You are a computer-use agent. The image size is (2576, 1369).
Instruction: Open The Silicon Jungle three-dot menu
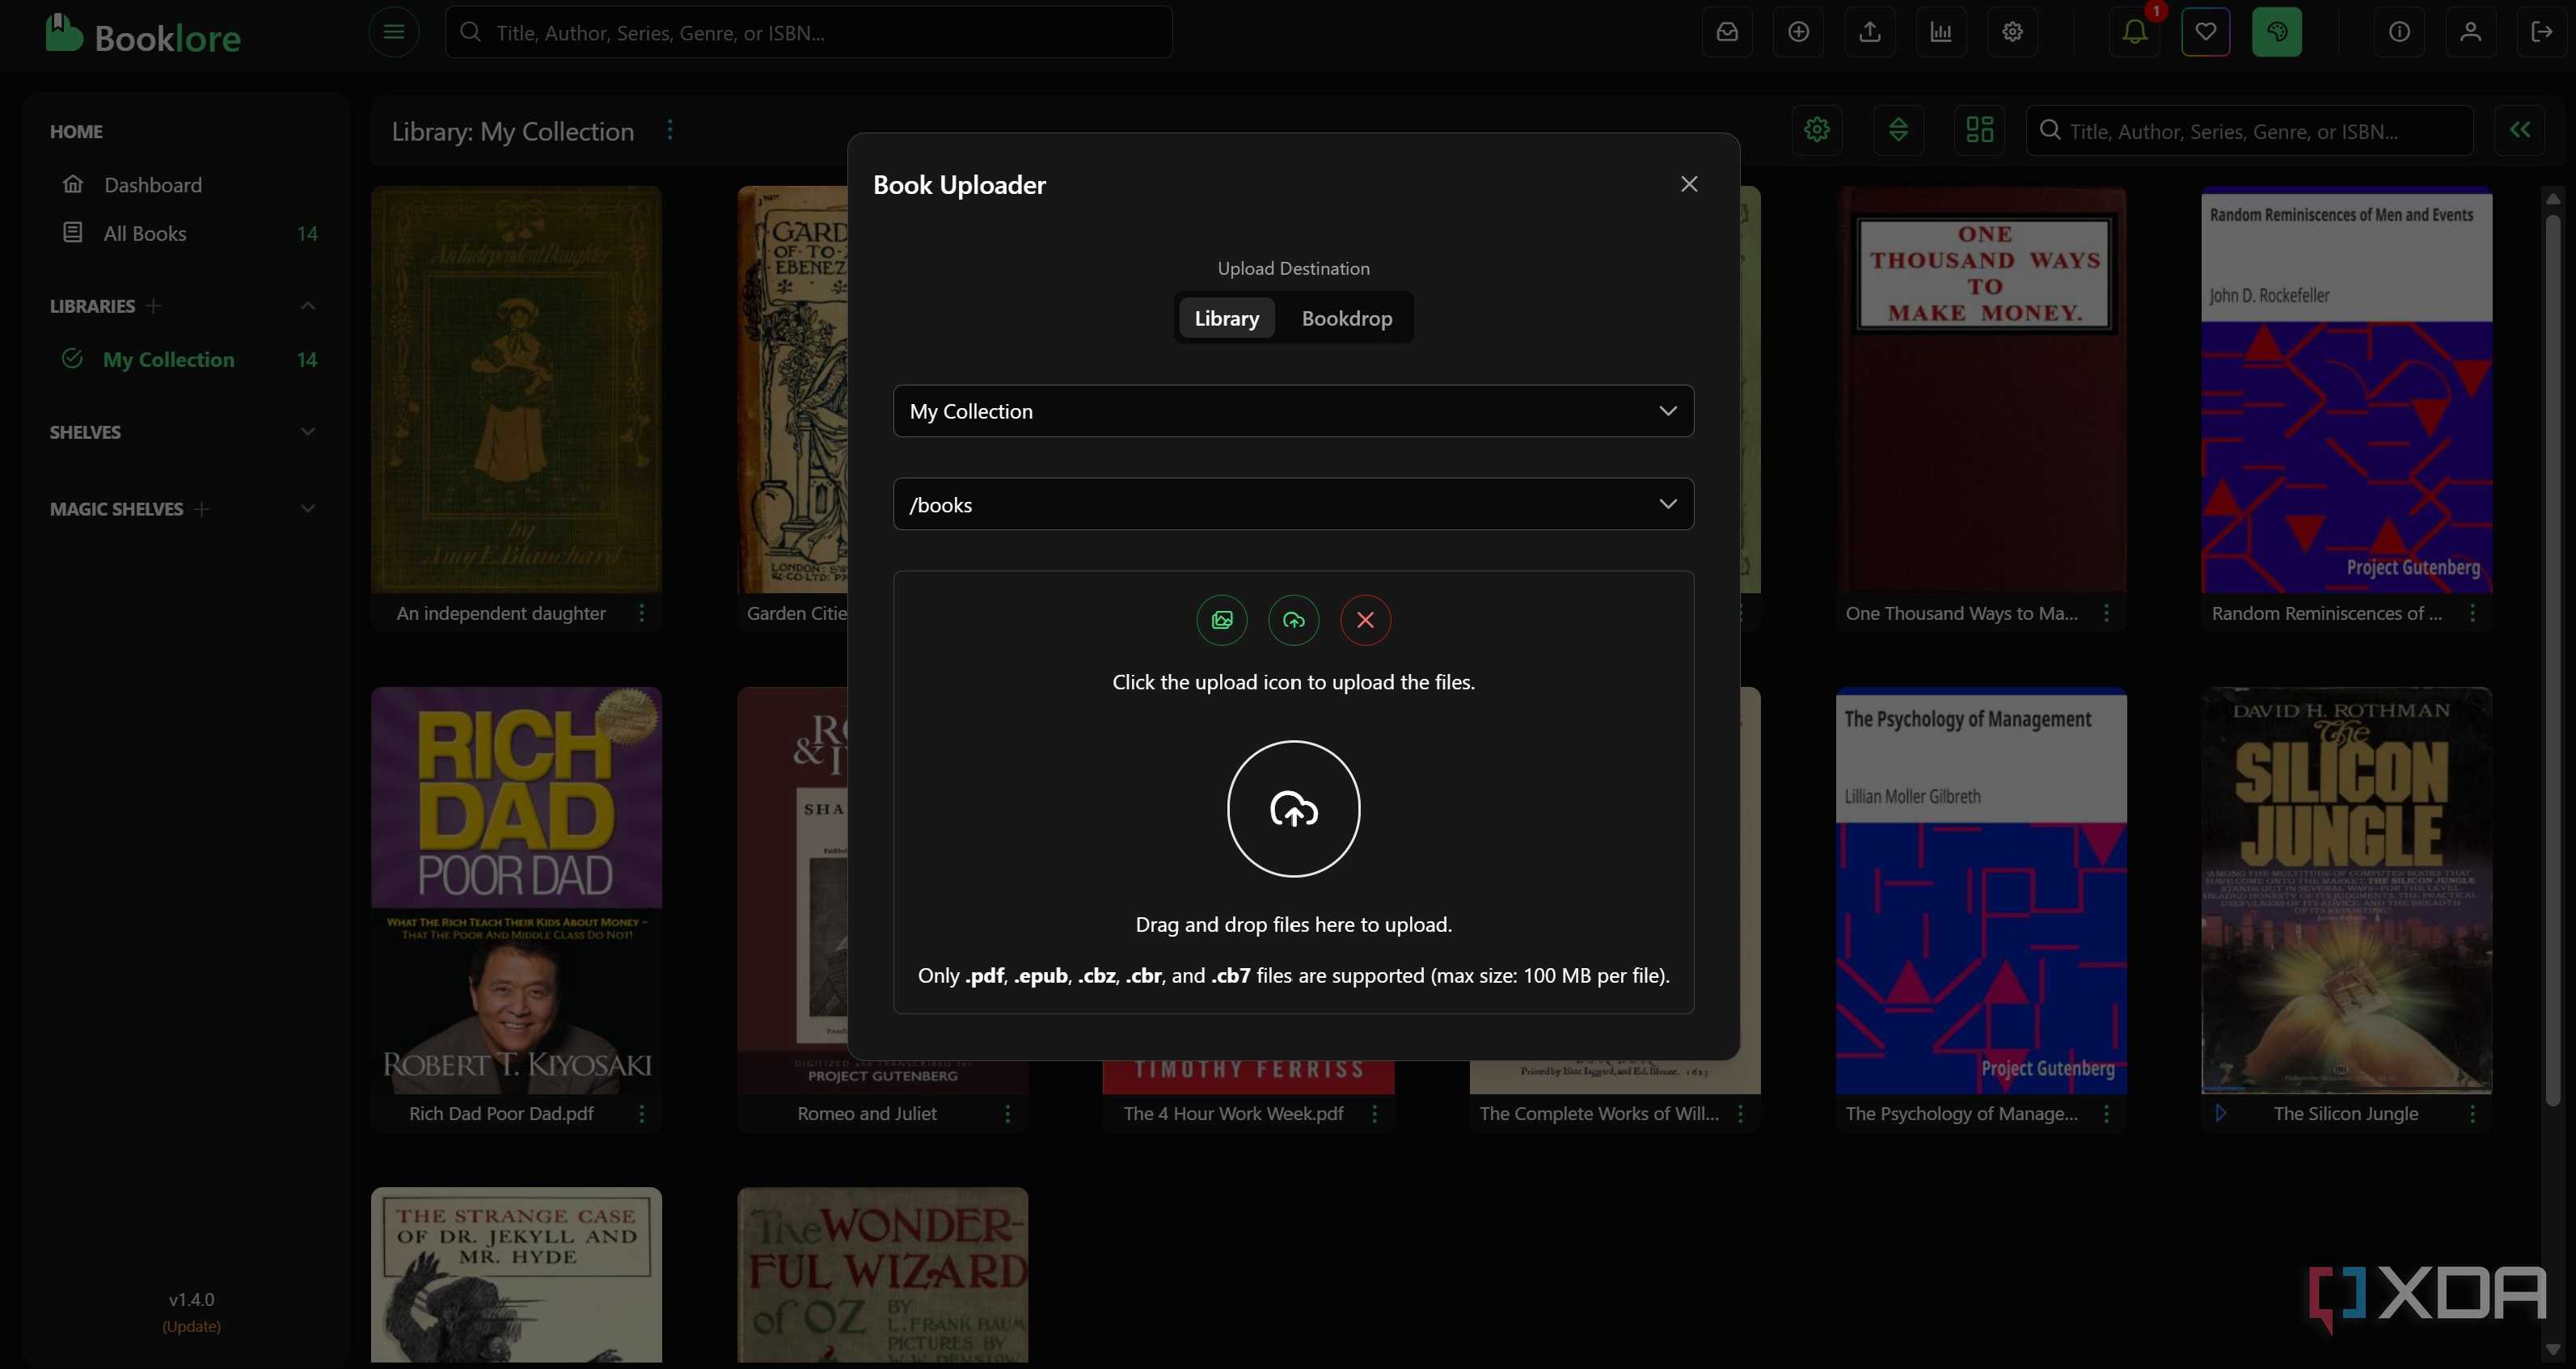[2472, 1113]
